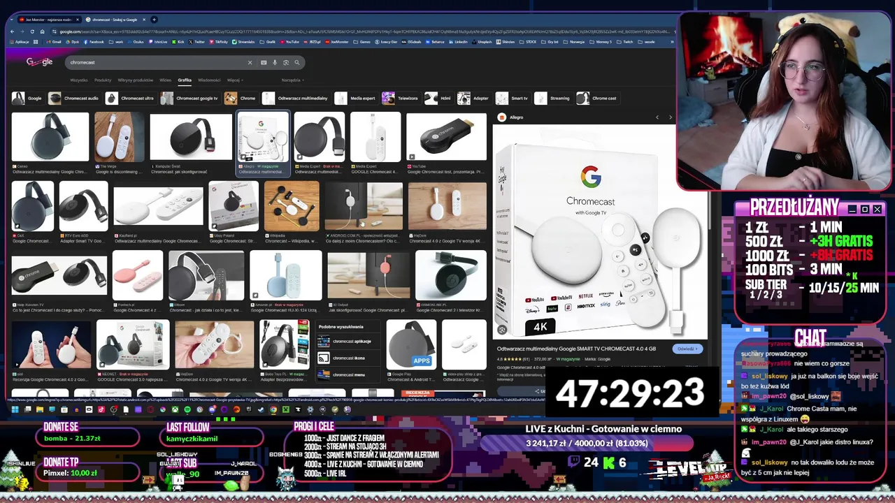Submit search with magnifier icon
Viewport: 895px width, 503px height.
(x=297, y=62)
